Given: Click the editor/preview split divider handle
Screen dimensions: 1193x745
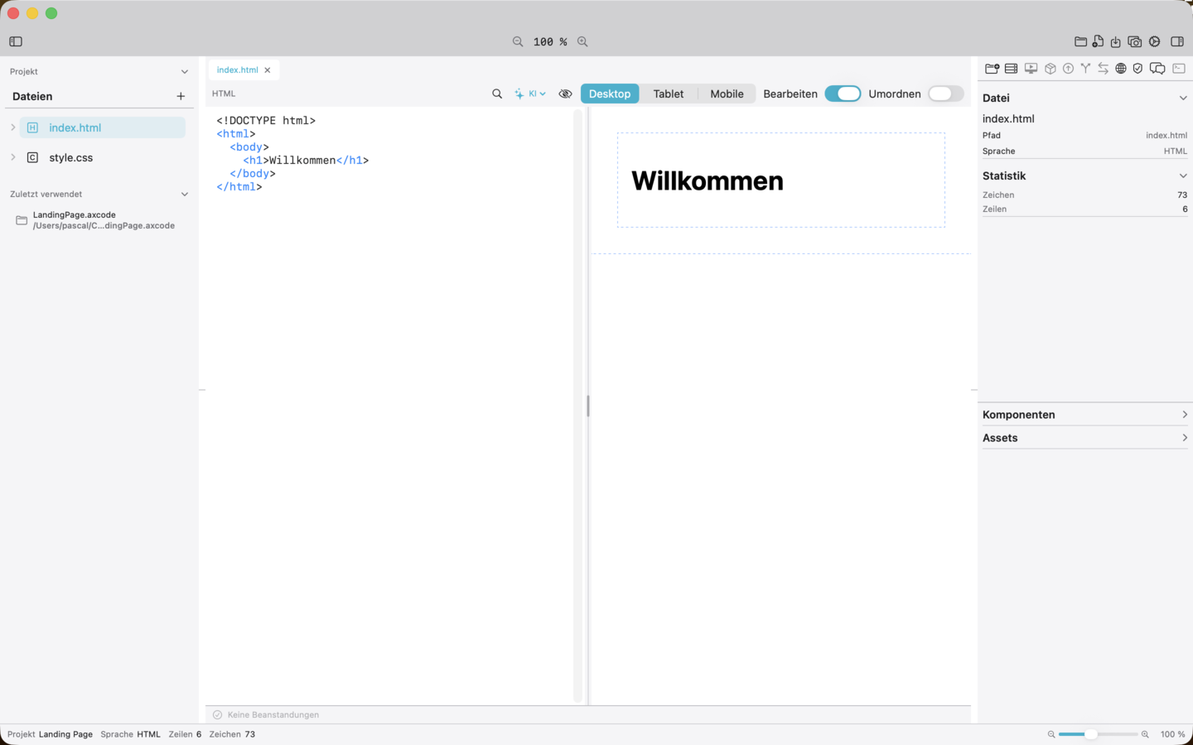Looking at the screenshot, I should pyautogui.click(x=588, y=406).
